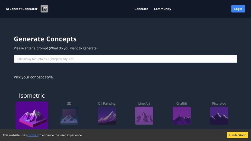Click the 3D style label
This screenshot has height=141, width=251.
[69, 103]
